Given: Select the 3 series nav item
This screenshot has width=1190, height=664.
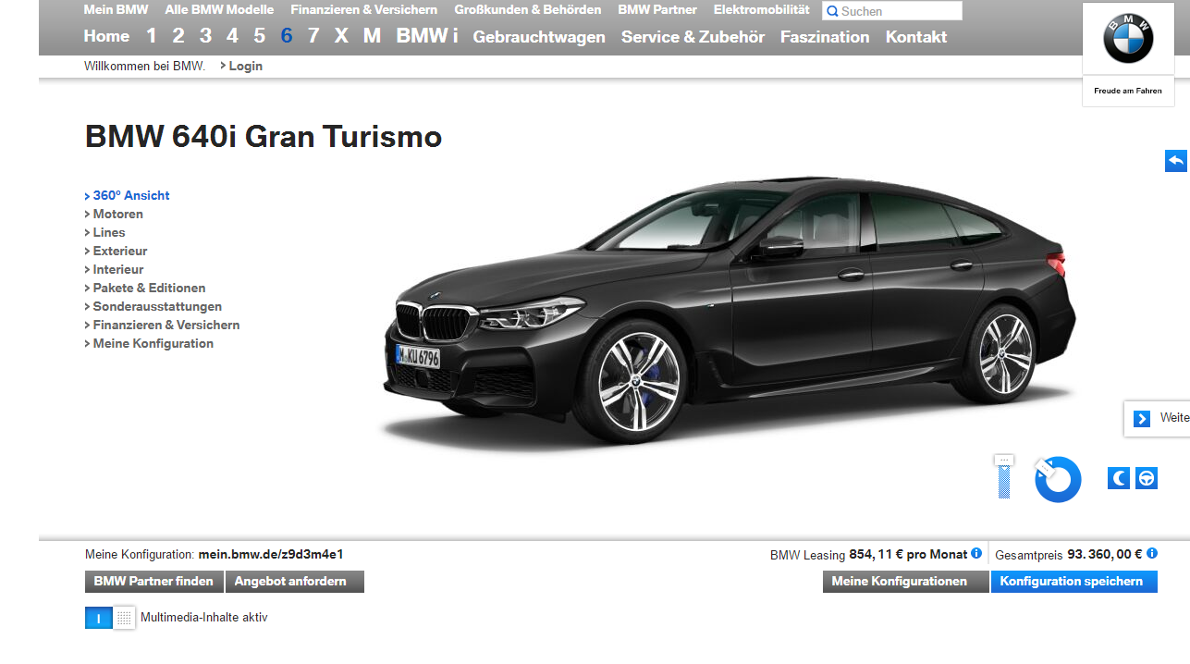Looking at the screenshot, I should click(x=205, y=36).
